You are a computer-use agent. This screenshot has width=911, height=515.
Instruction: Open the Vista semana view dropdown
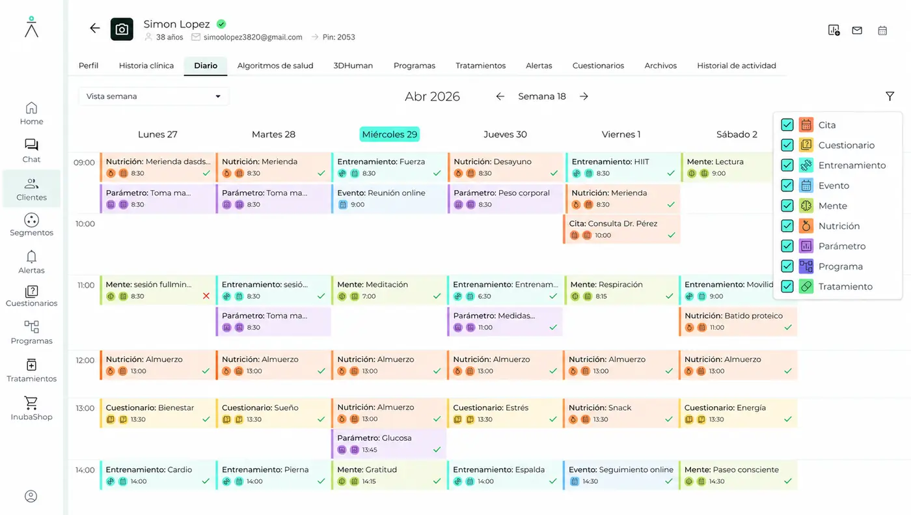[x=154, y=96]
